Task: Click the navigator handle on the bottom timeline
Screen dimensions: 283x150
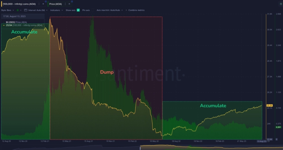Action: point(140,148)
